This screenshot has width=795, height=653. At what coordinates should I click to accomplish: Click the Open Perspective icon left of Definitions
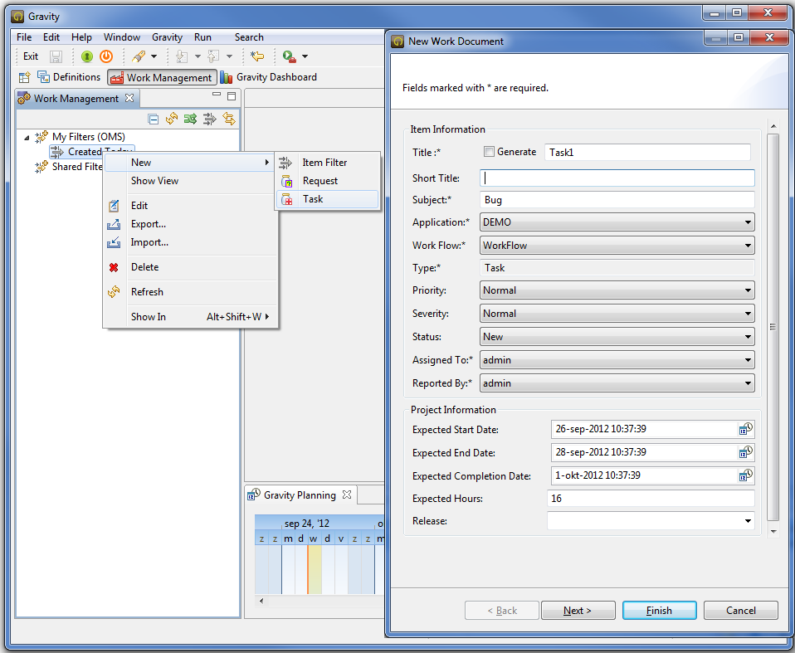24,77
